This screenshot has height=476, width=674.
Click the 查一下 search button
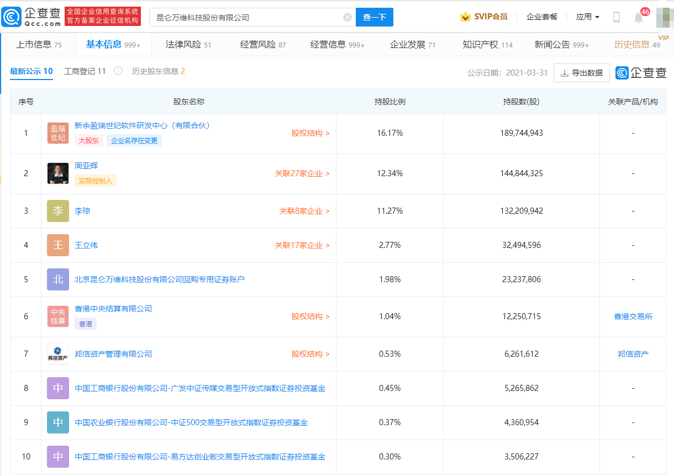click(375, 17)
